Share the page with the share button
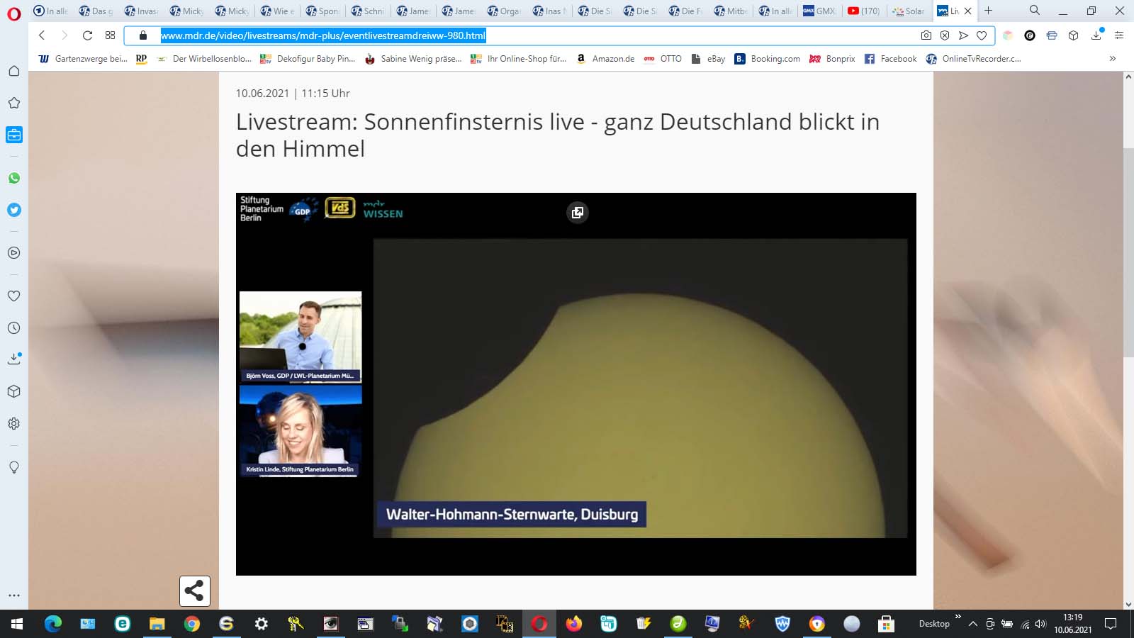This screenshot has height=638, width=1134. pyautogui.click(x=195, y=591)
